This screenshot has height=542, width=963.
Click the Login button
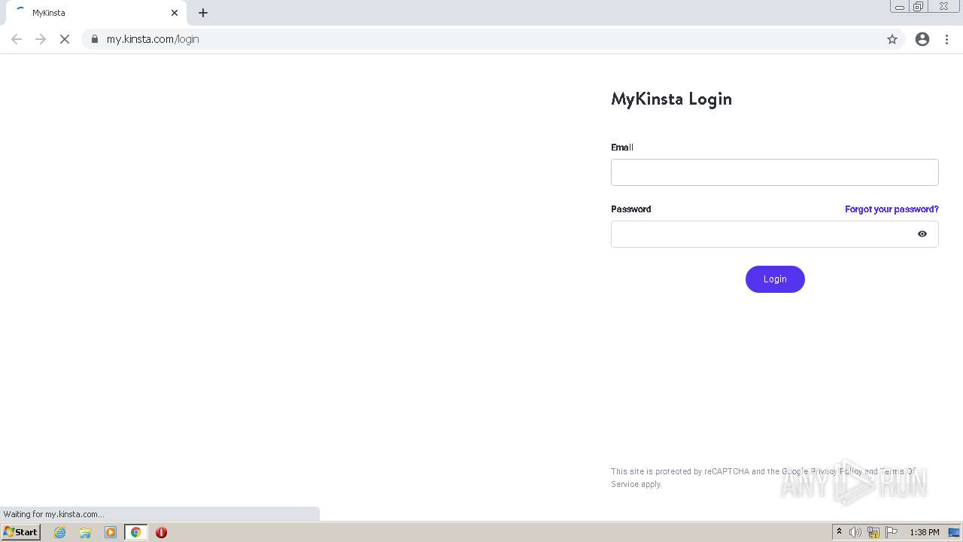coord(775,279)
